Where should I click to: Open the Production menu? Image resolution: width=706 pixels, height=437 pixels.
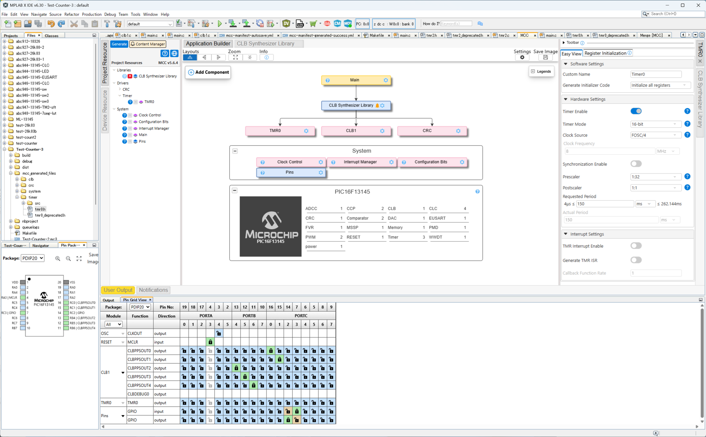pyautogui.click(x=91, y=14)
